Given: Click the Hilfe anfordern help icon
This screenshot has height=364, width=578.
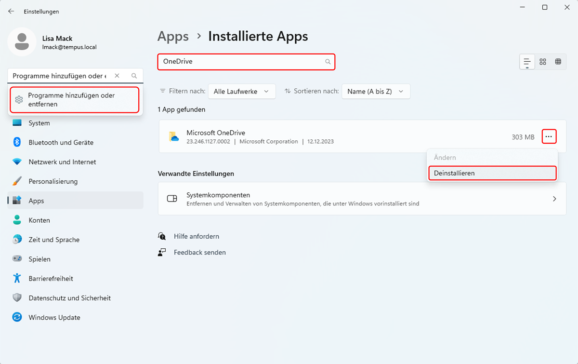Looking at the screenshot, I should [162, 236].
